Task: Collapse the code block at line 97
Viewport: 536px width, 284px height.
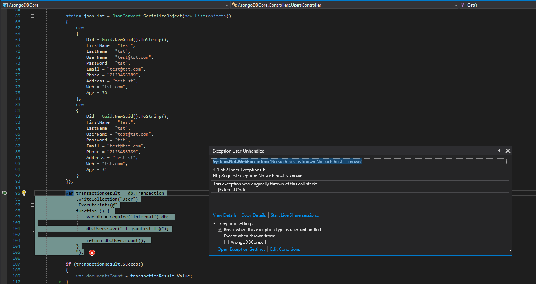Action: tap(32, 205)
